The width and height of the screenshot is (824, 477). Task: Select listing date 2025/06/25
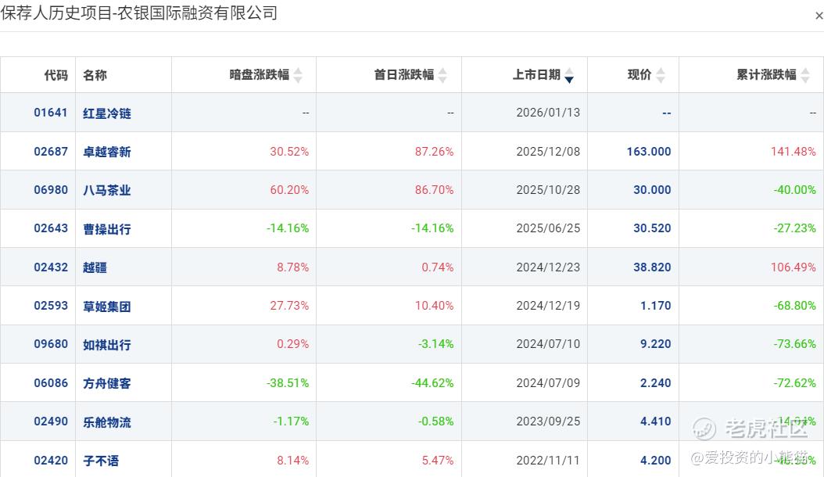[548, 228]
